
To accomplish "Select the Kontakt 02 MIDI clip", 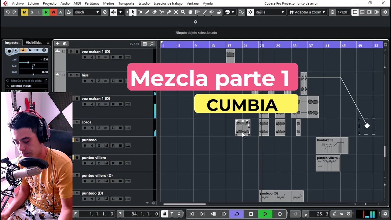I will tap(332, 145).
